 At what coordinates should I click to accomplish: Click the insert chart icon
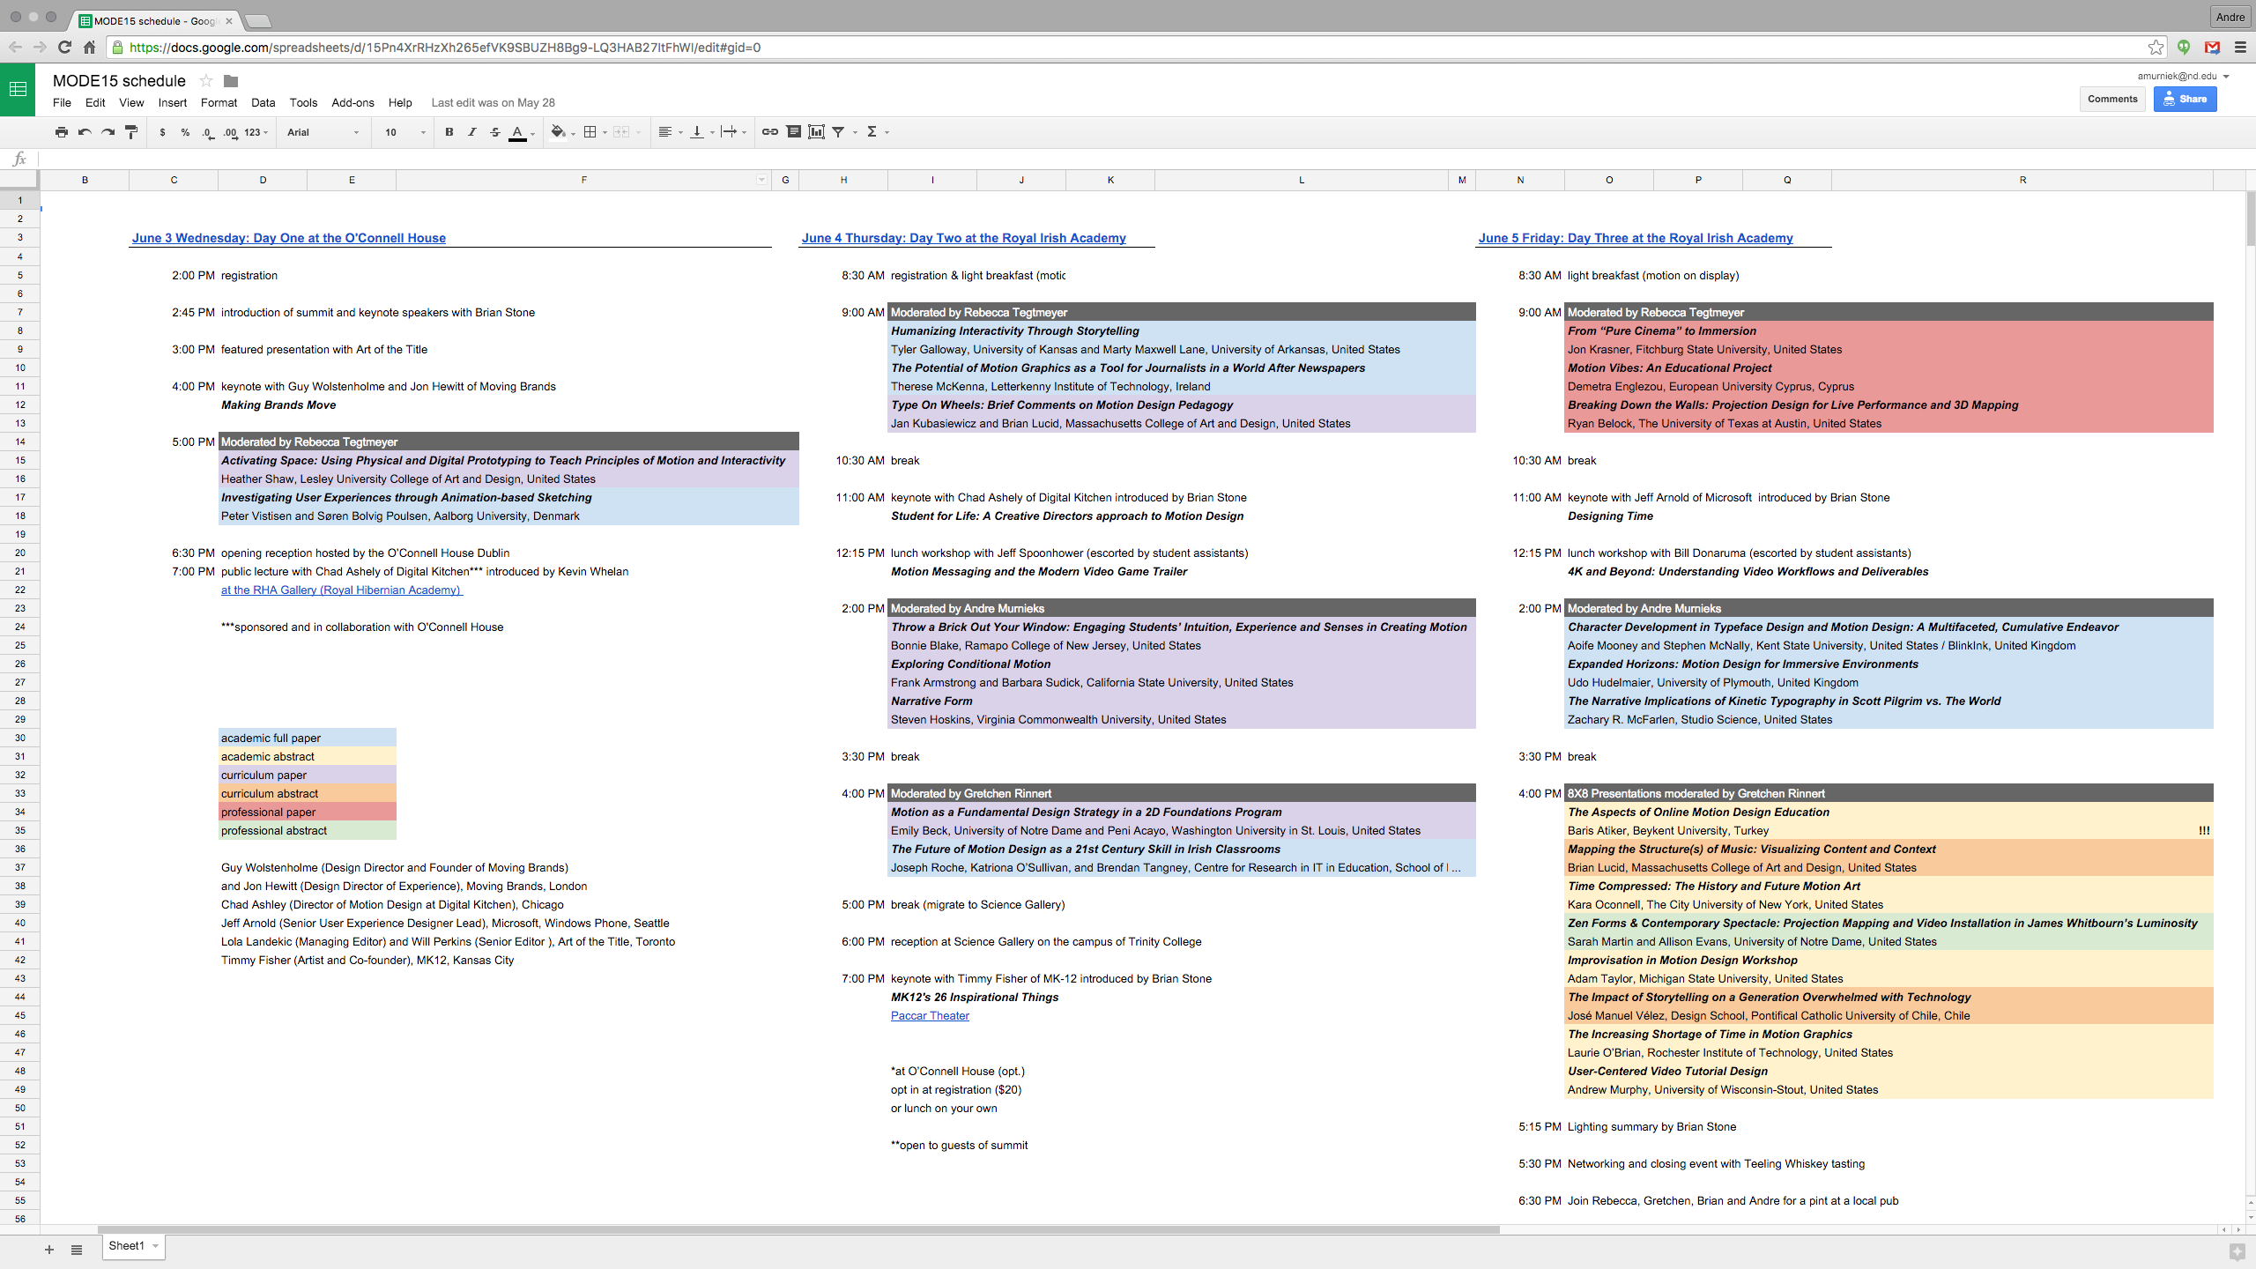[816, 132]
